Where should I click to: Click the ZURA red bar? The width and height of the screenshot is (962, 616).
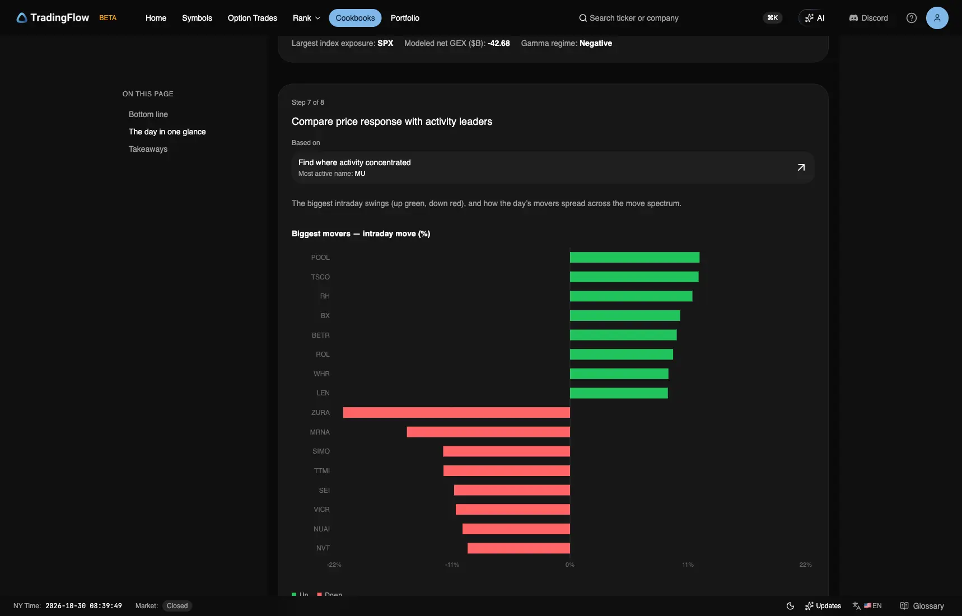point(456,413)
